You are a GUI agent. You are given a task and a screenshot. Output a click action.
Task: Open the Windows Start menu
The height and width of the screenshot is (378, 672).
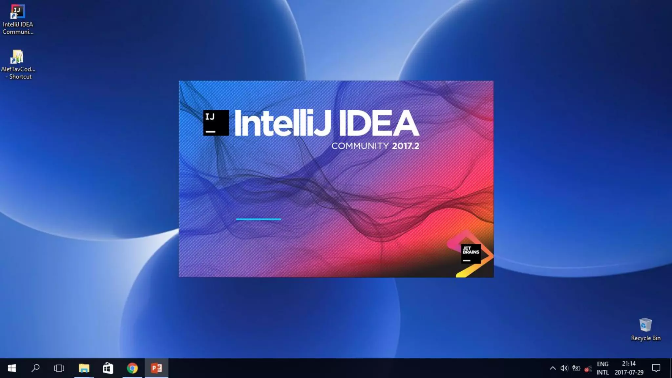point(12,368)
